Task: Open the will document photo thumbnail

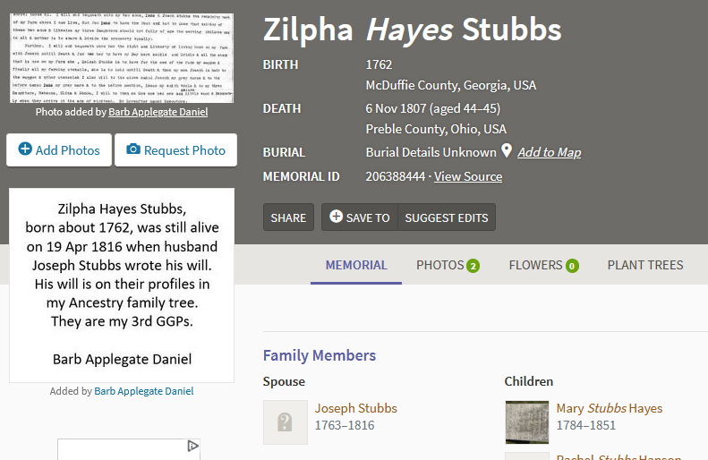Action: click(122, 51)
